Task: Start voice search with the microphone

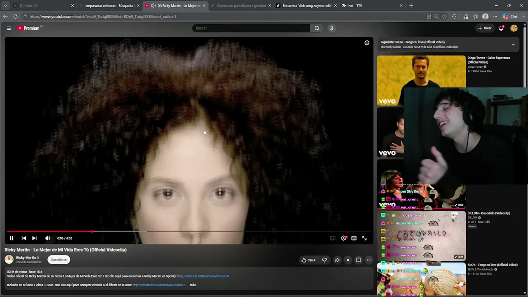Action: pos(332,28)
